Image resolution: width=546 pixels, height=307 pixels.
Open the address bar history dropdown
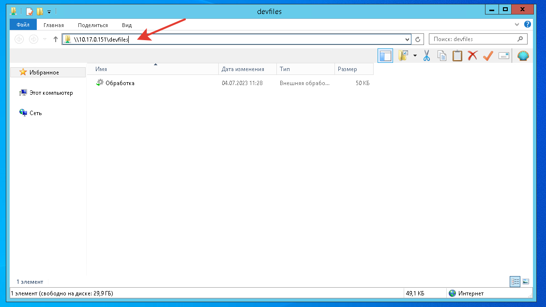pyautogui.click(x=407, y=39)
